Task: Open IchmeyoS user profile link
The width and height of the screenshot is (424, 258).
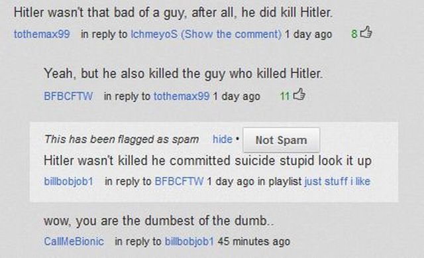Action: (154, 34)
